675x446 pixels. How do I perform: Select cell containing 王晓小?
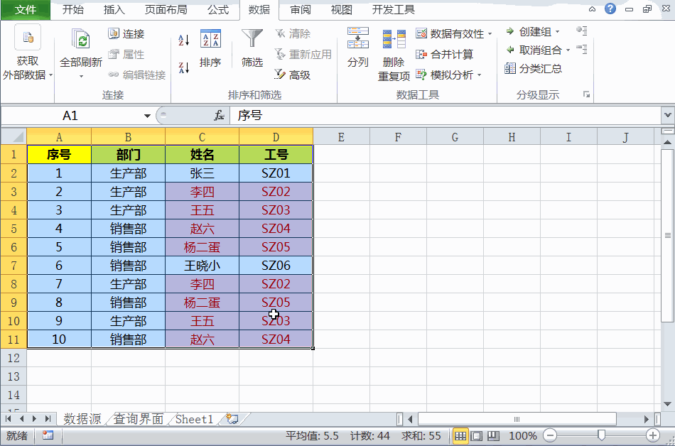[202, 266]
